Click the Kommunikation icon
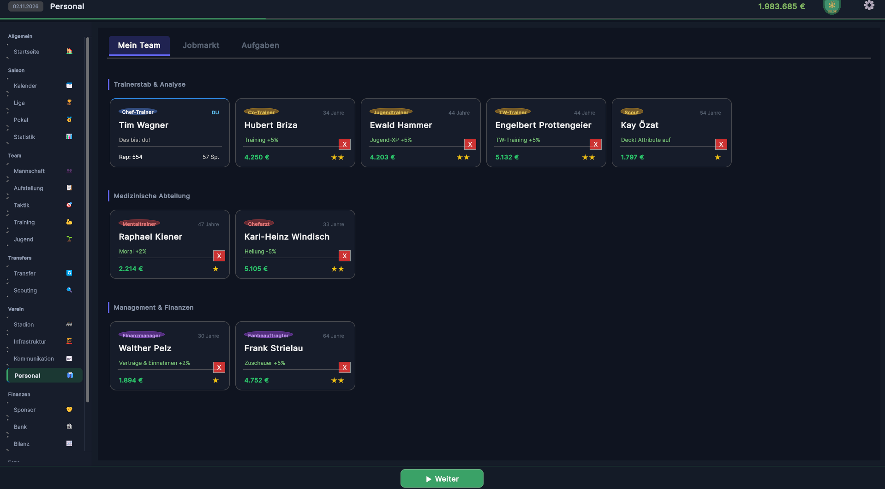Screen dimensions: 885x489 click(69, 358)
